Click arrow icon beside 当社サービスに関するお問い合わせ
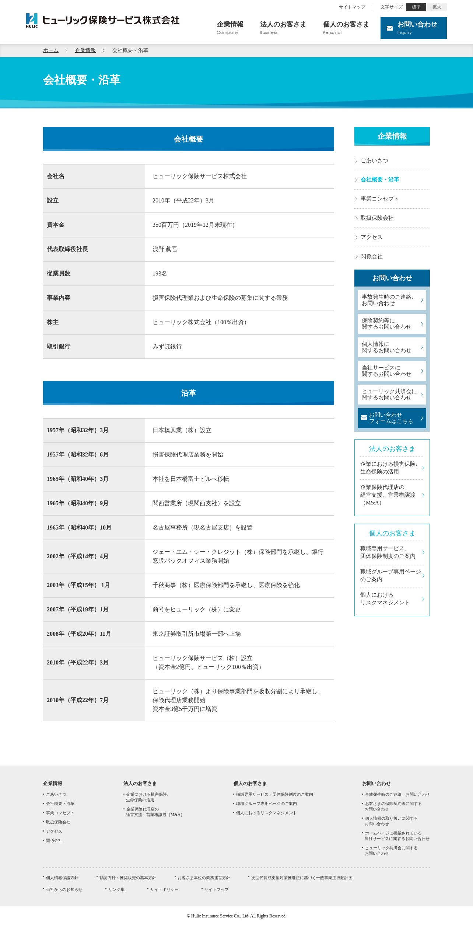This screenshot has height=937, width=473. click(422, 371)
